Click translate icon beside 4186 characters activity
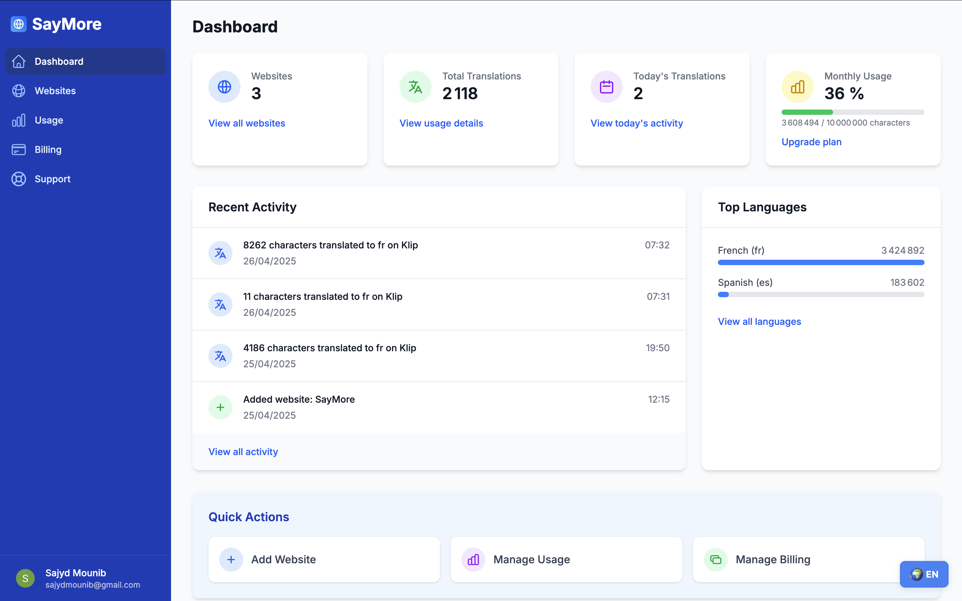 (x=220, y=356)
